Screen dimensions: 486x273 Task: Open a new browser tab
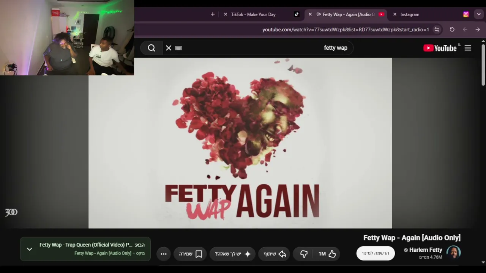point(213,14)
